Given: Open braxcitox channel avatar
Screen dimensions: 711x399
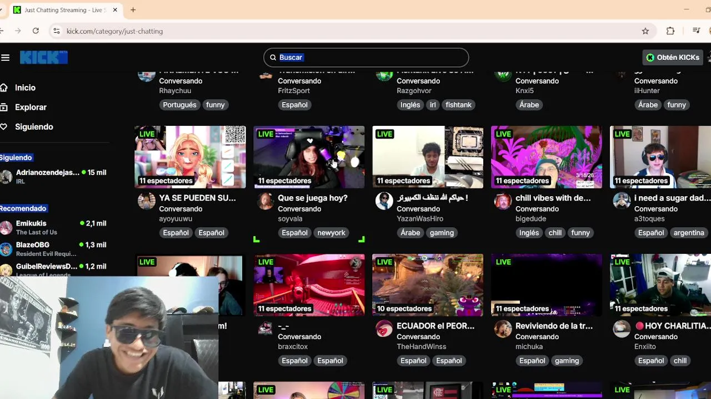Looking at the screenshot, I should [266, 329].
